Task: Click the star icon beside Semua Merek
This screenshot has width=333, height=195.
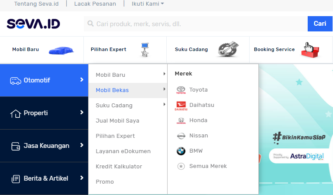Action: coord(181,166)
